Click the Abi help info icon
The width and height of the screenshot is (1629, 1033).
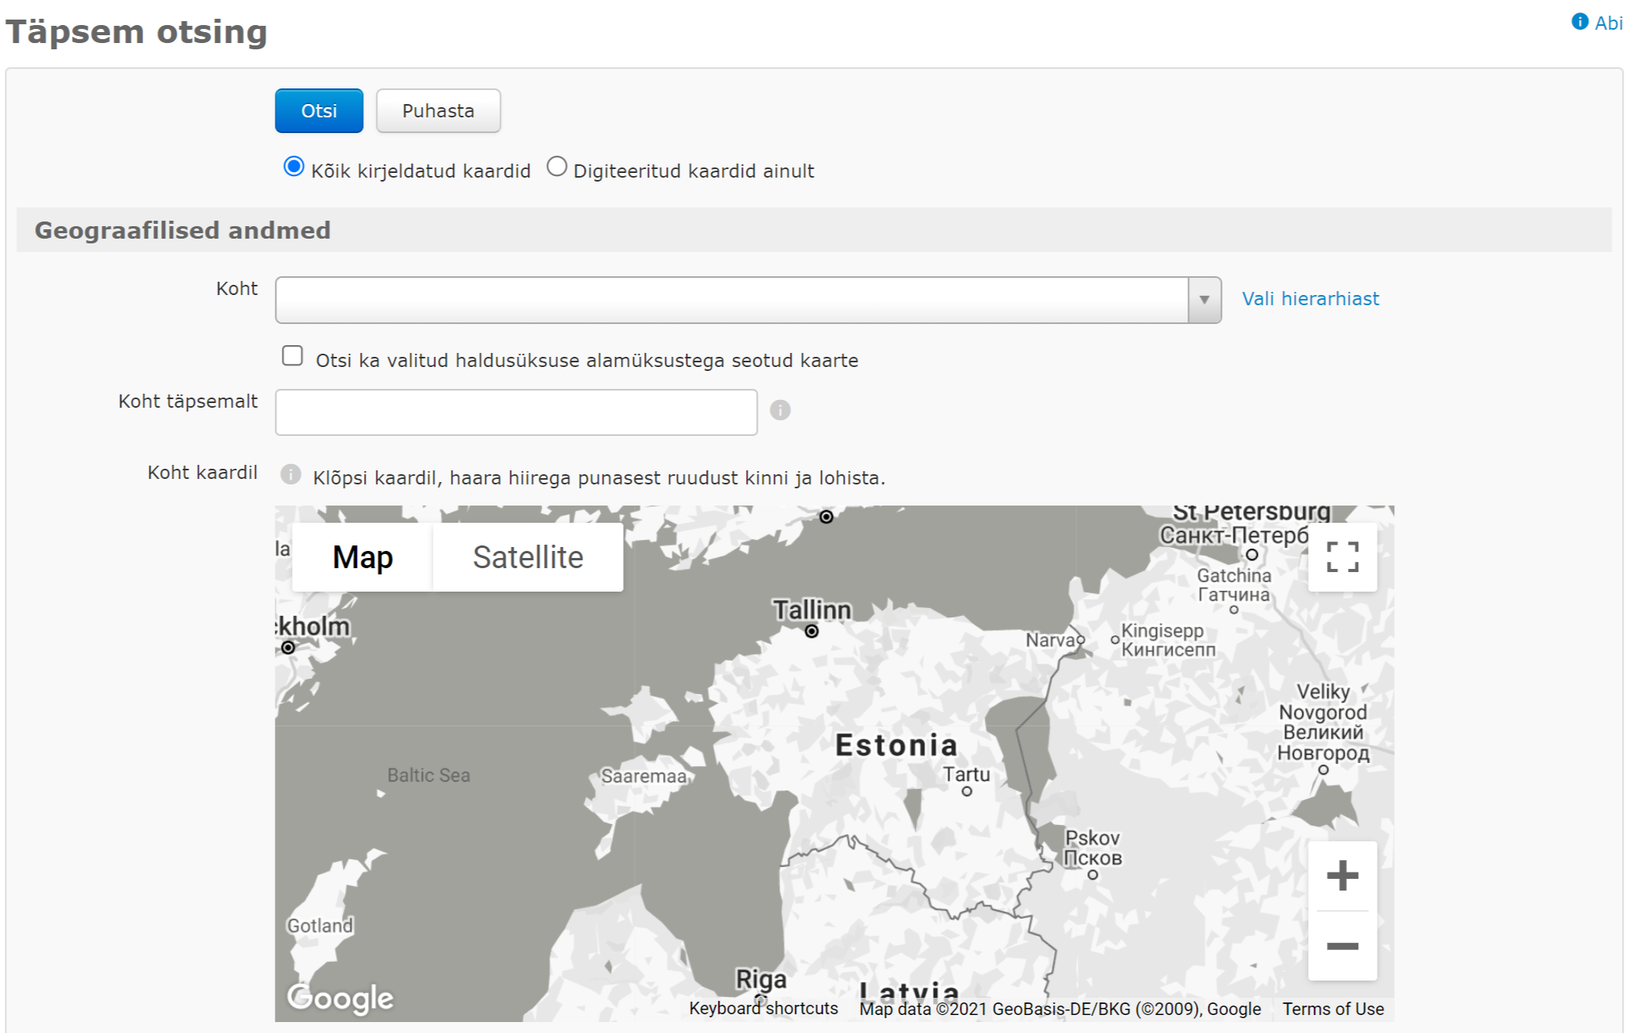tap(1579, 22)
